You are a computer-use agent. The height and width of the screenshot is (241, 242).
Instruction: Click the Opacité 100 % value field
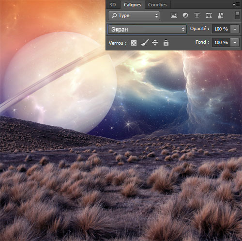(x=221, y=29)
